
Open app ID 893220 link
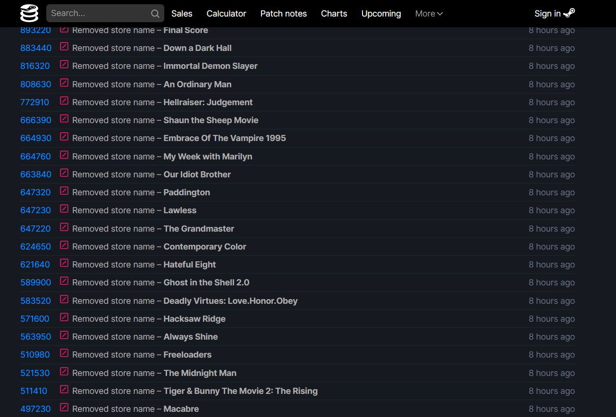(35, 30)
